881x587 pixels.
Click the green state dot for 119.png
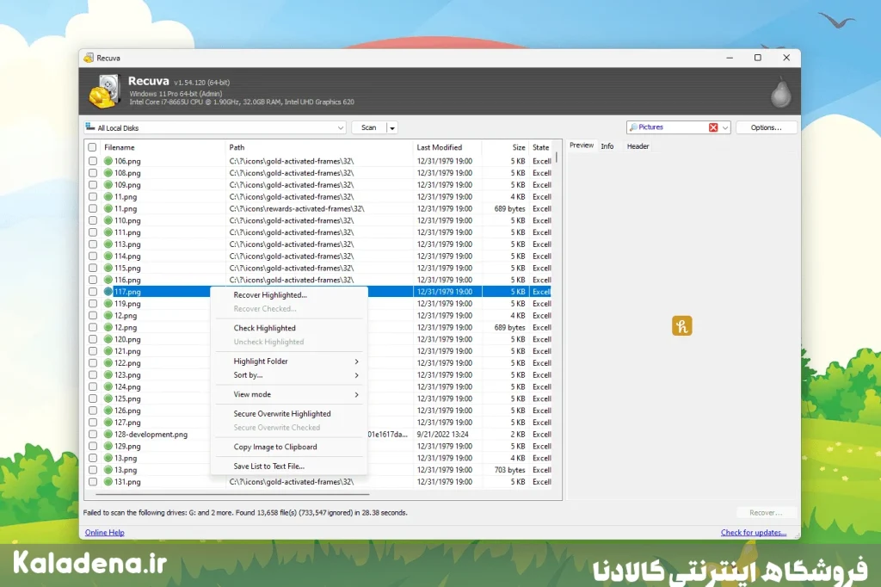108,304
